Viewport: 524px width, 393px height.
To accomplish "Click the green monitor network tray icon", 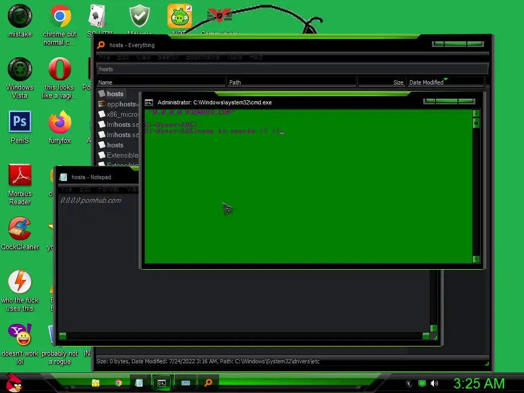I will [422, 383].
